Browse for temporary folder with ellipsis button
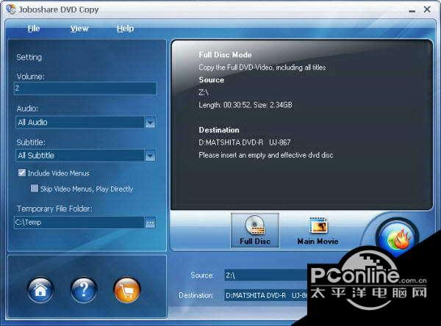The image size is (441, 326). pyautogui.click(x=150, y=223)
